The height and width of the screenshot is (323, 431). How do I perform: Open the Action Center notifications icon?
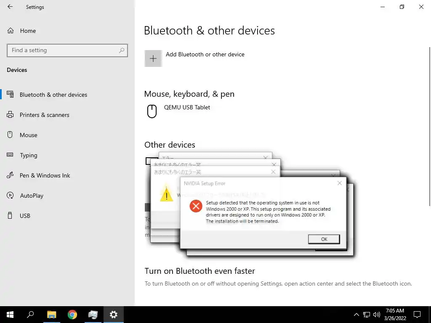[x=417, y=315]
